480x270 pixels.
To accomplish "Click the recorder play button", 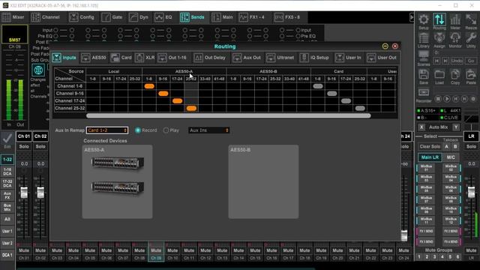I will 447,99.
